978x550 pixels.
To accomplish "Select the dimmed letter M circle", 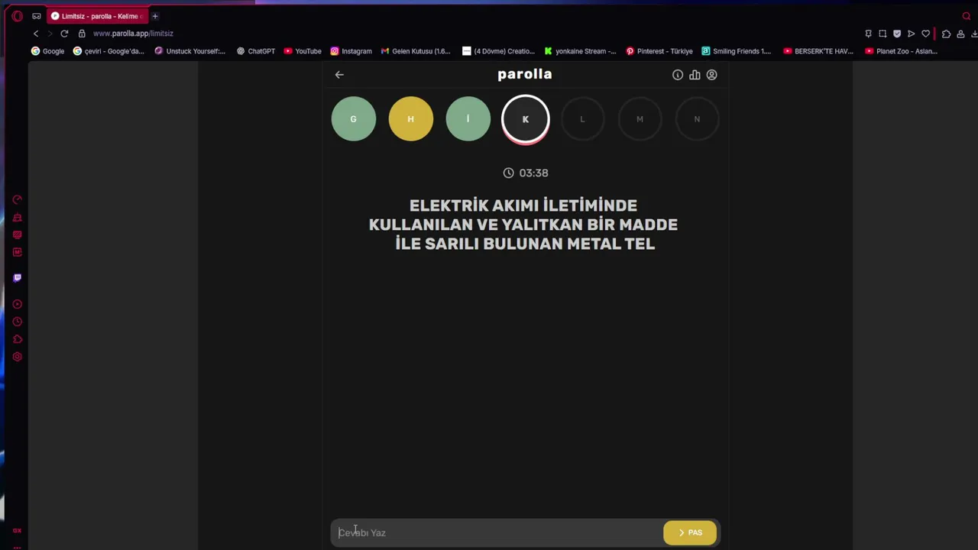I will point(640,119).
